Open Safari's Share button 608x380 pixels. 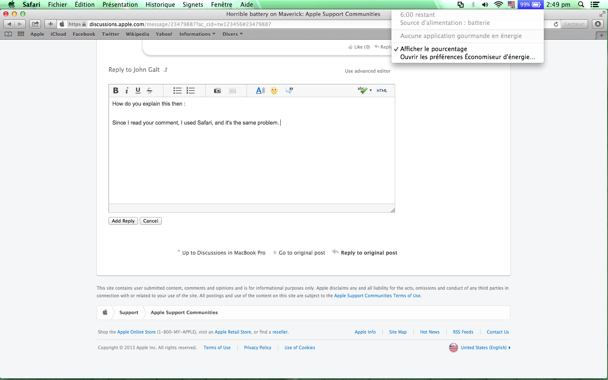click(35, 24)
